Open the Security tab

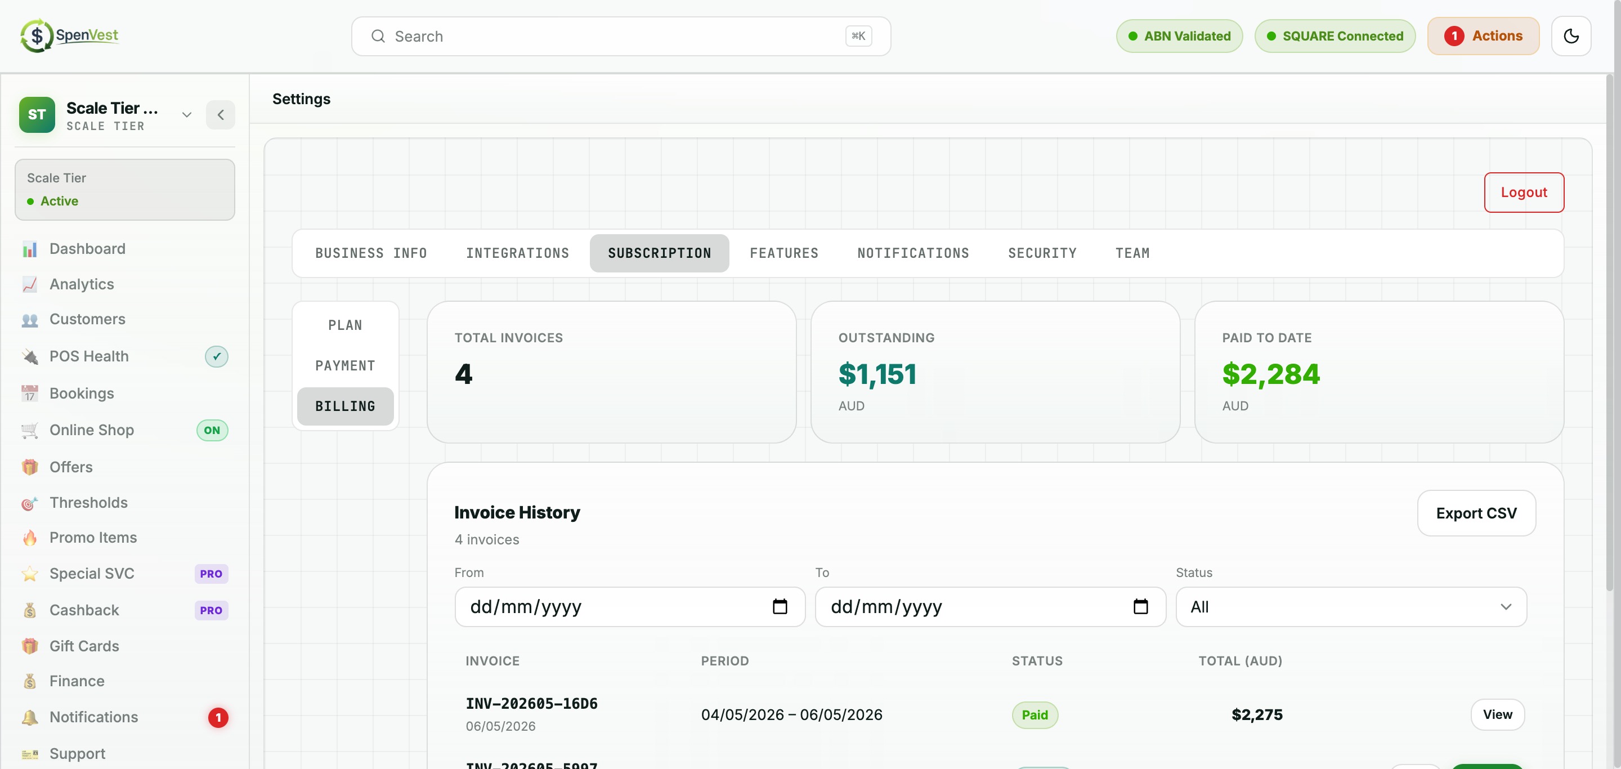[1042, 253]
